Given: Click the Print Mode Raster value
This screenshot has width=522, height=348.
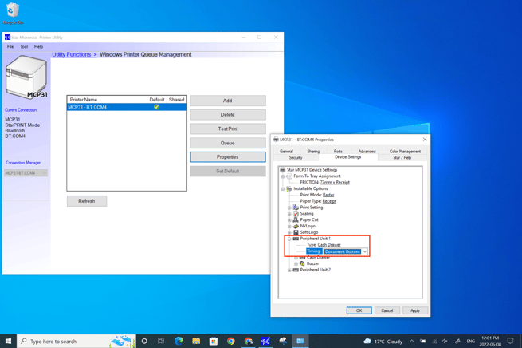Looking at the screenshot, I should (x=328, y=195).
